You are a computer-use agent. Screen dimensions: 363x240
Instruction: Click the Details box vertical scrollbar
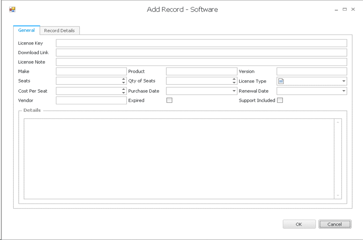click(x=338, y=158)
